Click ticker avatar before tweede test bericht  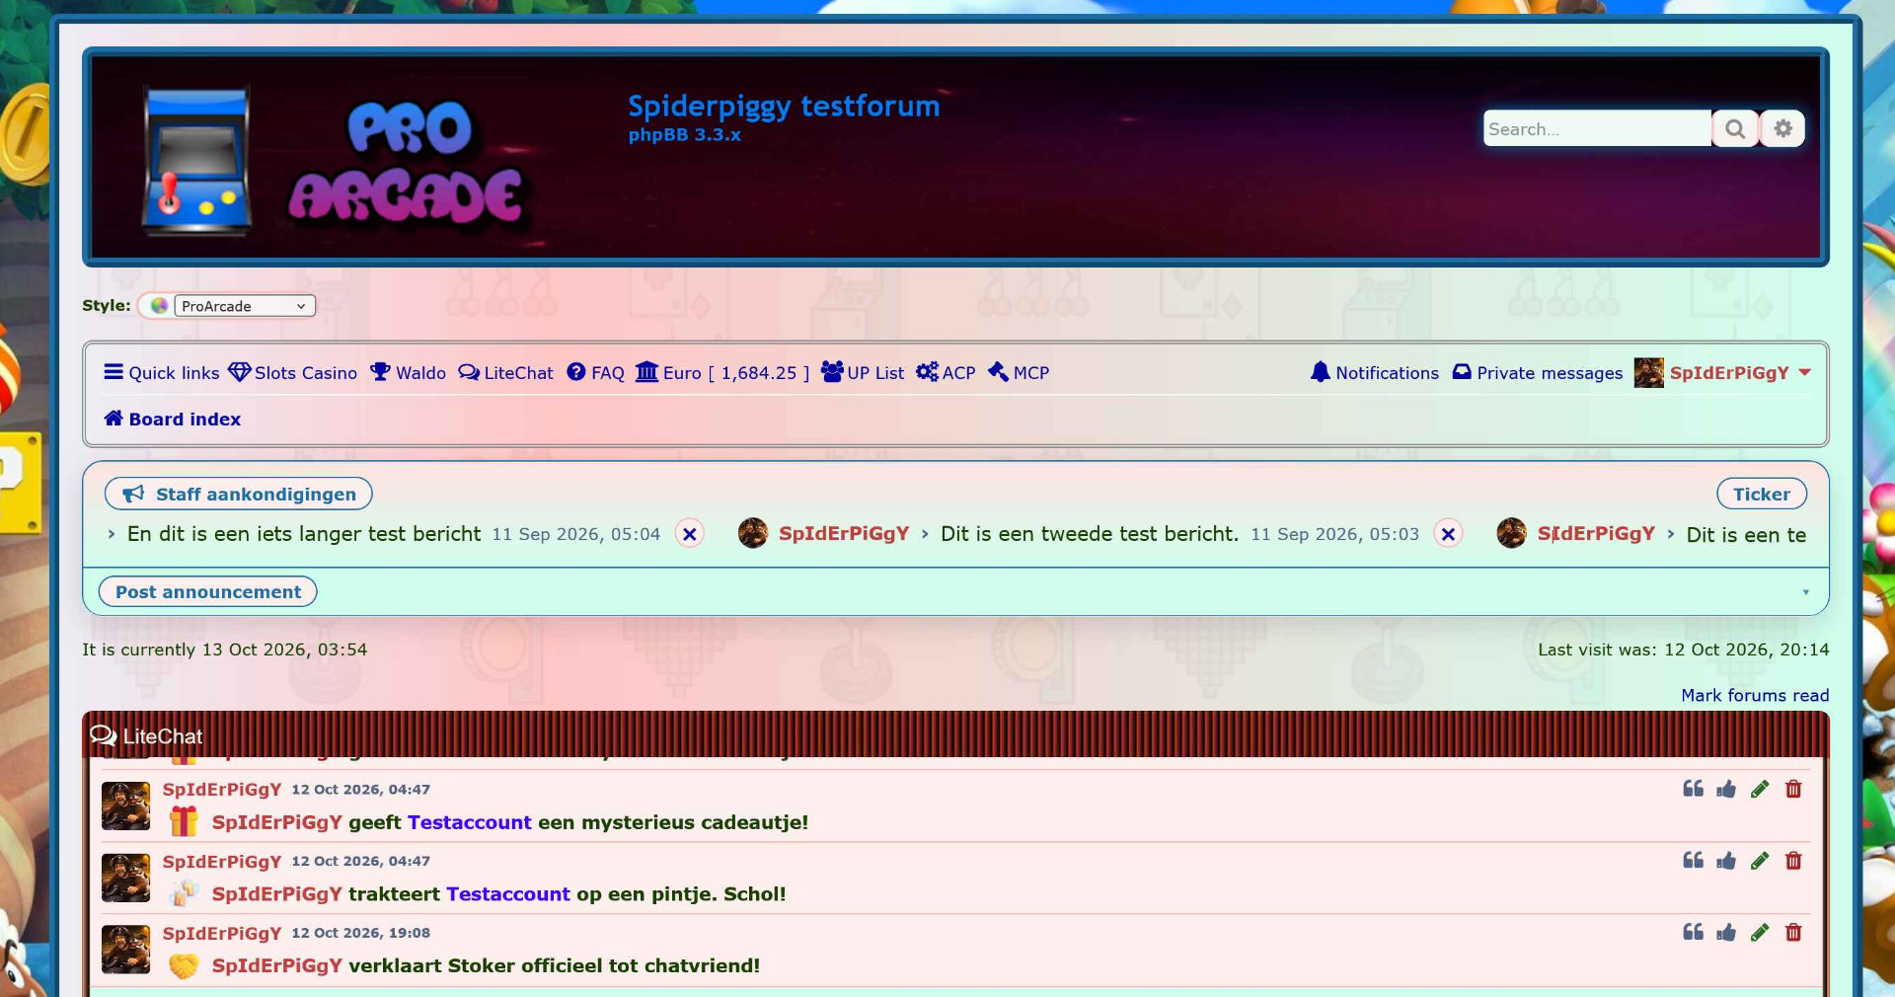click(x=753, y=533)
